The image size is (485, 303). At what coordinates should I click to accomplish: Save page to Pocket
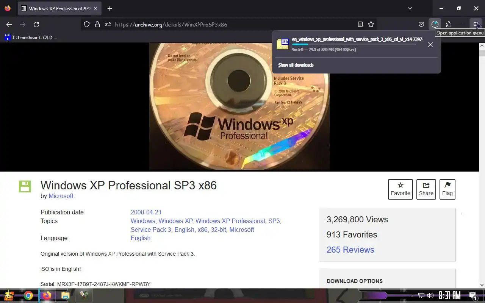[x=421, y=24]
